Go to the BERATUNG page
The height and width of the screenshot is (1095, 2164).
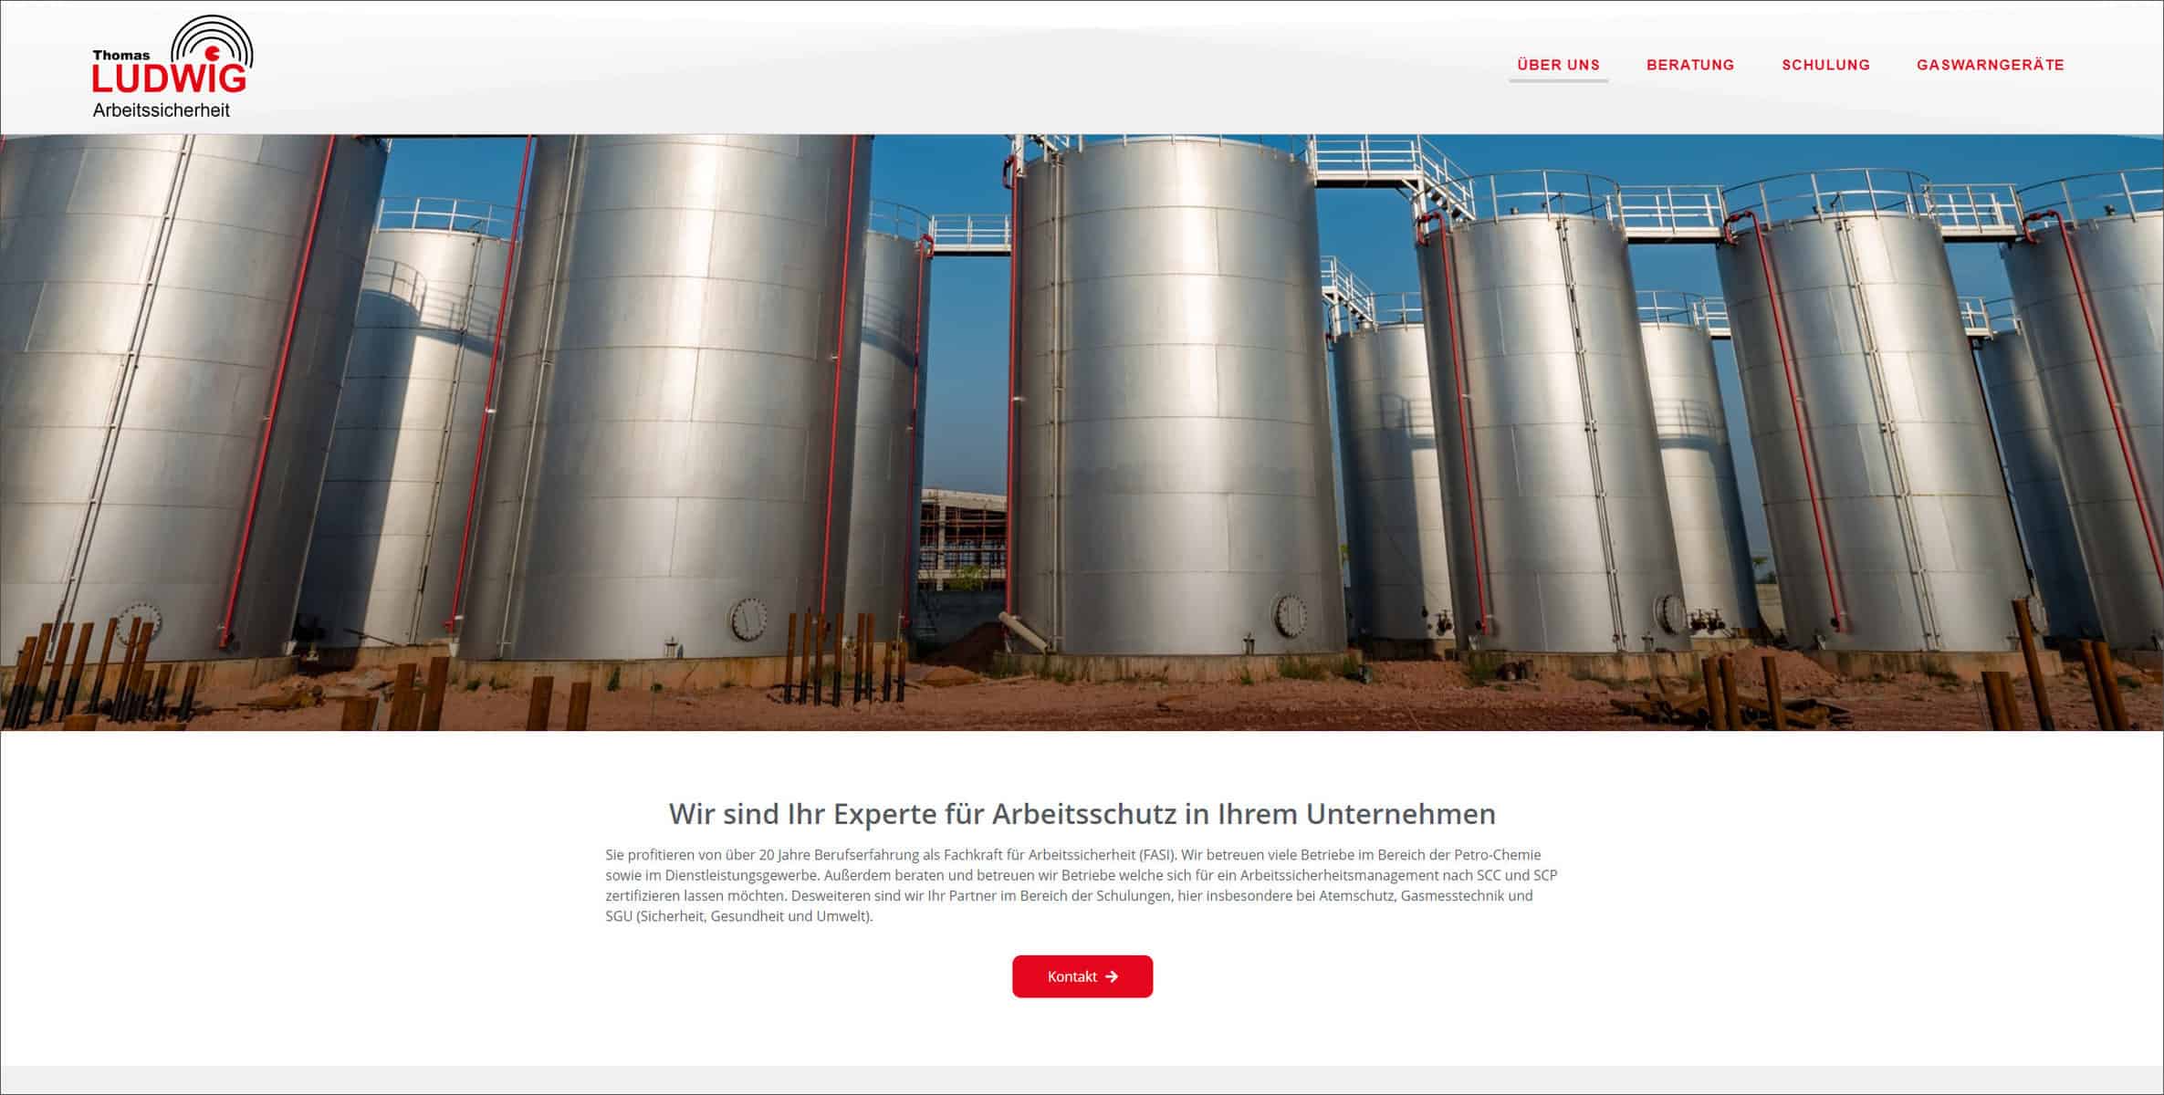click(1690, 65)
